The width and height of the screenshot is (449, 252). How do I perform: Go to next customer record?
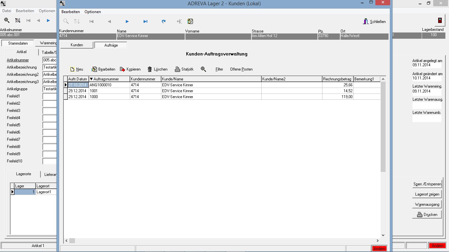tap(127, 21)
